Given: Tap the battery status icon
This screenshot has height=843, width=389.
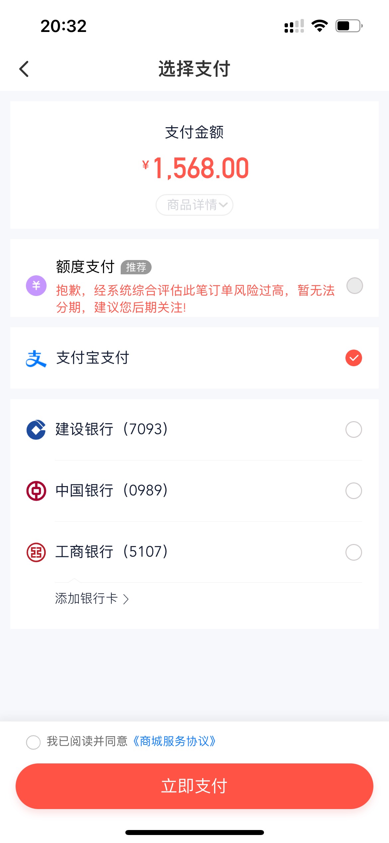Looking at the screenshot, I should (349, 26).
